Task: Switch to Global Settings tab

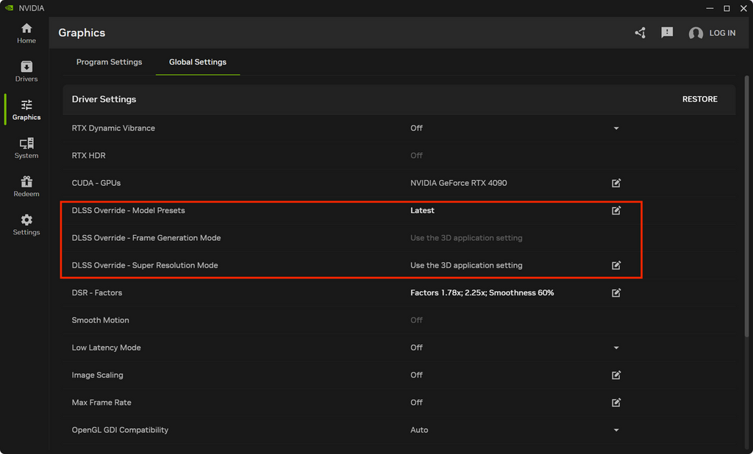Action: [x=197, y=62]
